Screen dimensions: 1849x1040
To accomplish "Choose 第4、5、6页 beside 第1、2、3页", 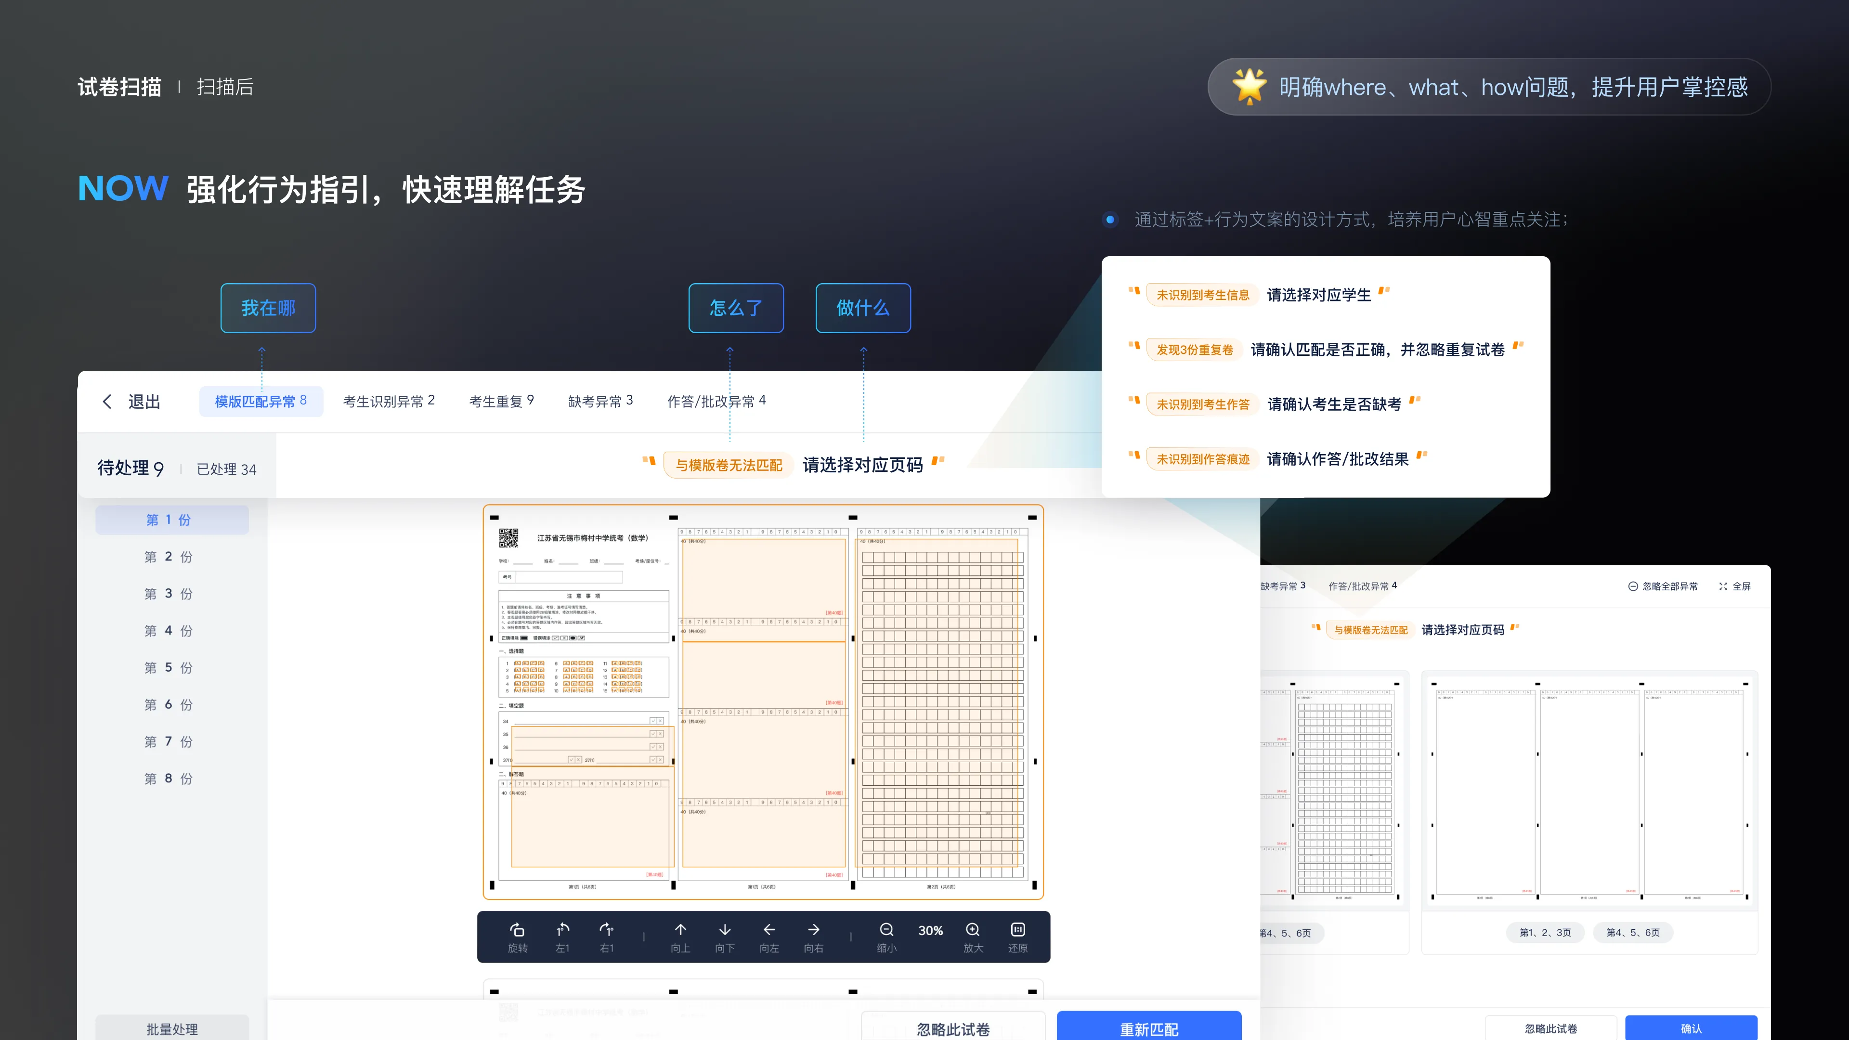I will click(x=1633, y=932).
